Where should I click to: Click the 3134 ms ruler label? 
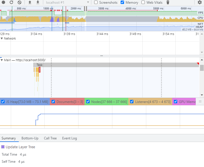tap(36, 34)
